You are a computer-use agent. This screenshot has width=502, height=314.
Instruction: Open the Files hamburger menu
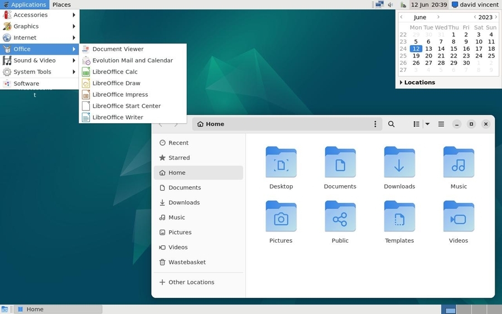[441, 124]
